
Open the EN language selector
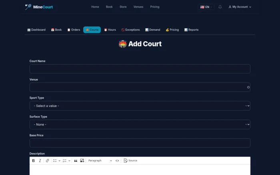206,7
